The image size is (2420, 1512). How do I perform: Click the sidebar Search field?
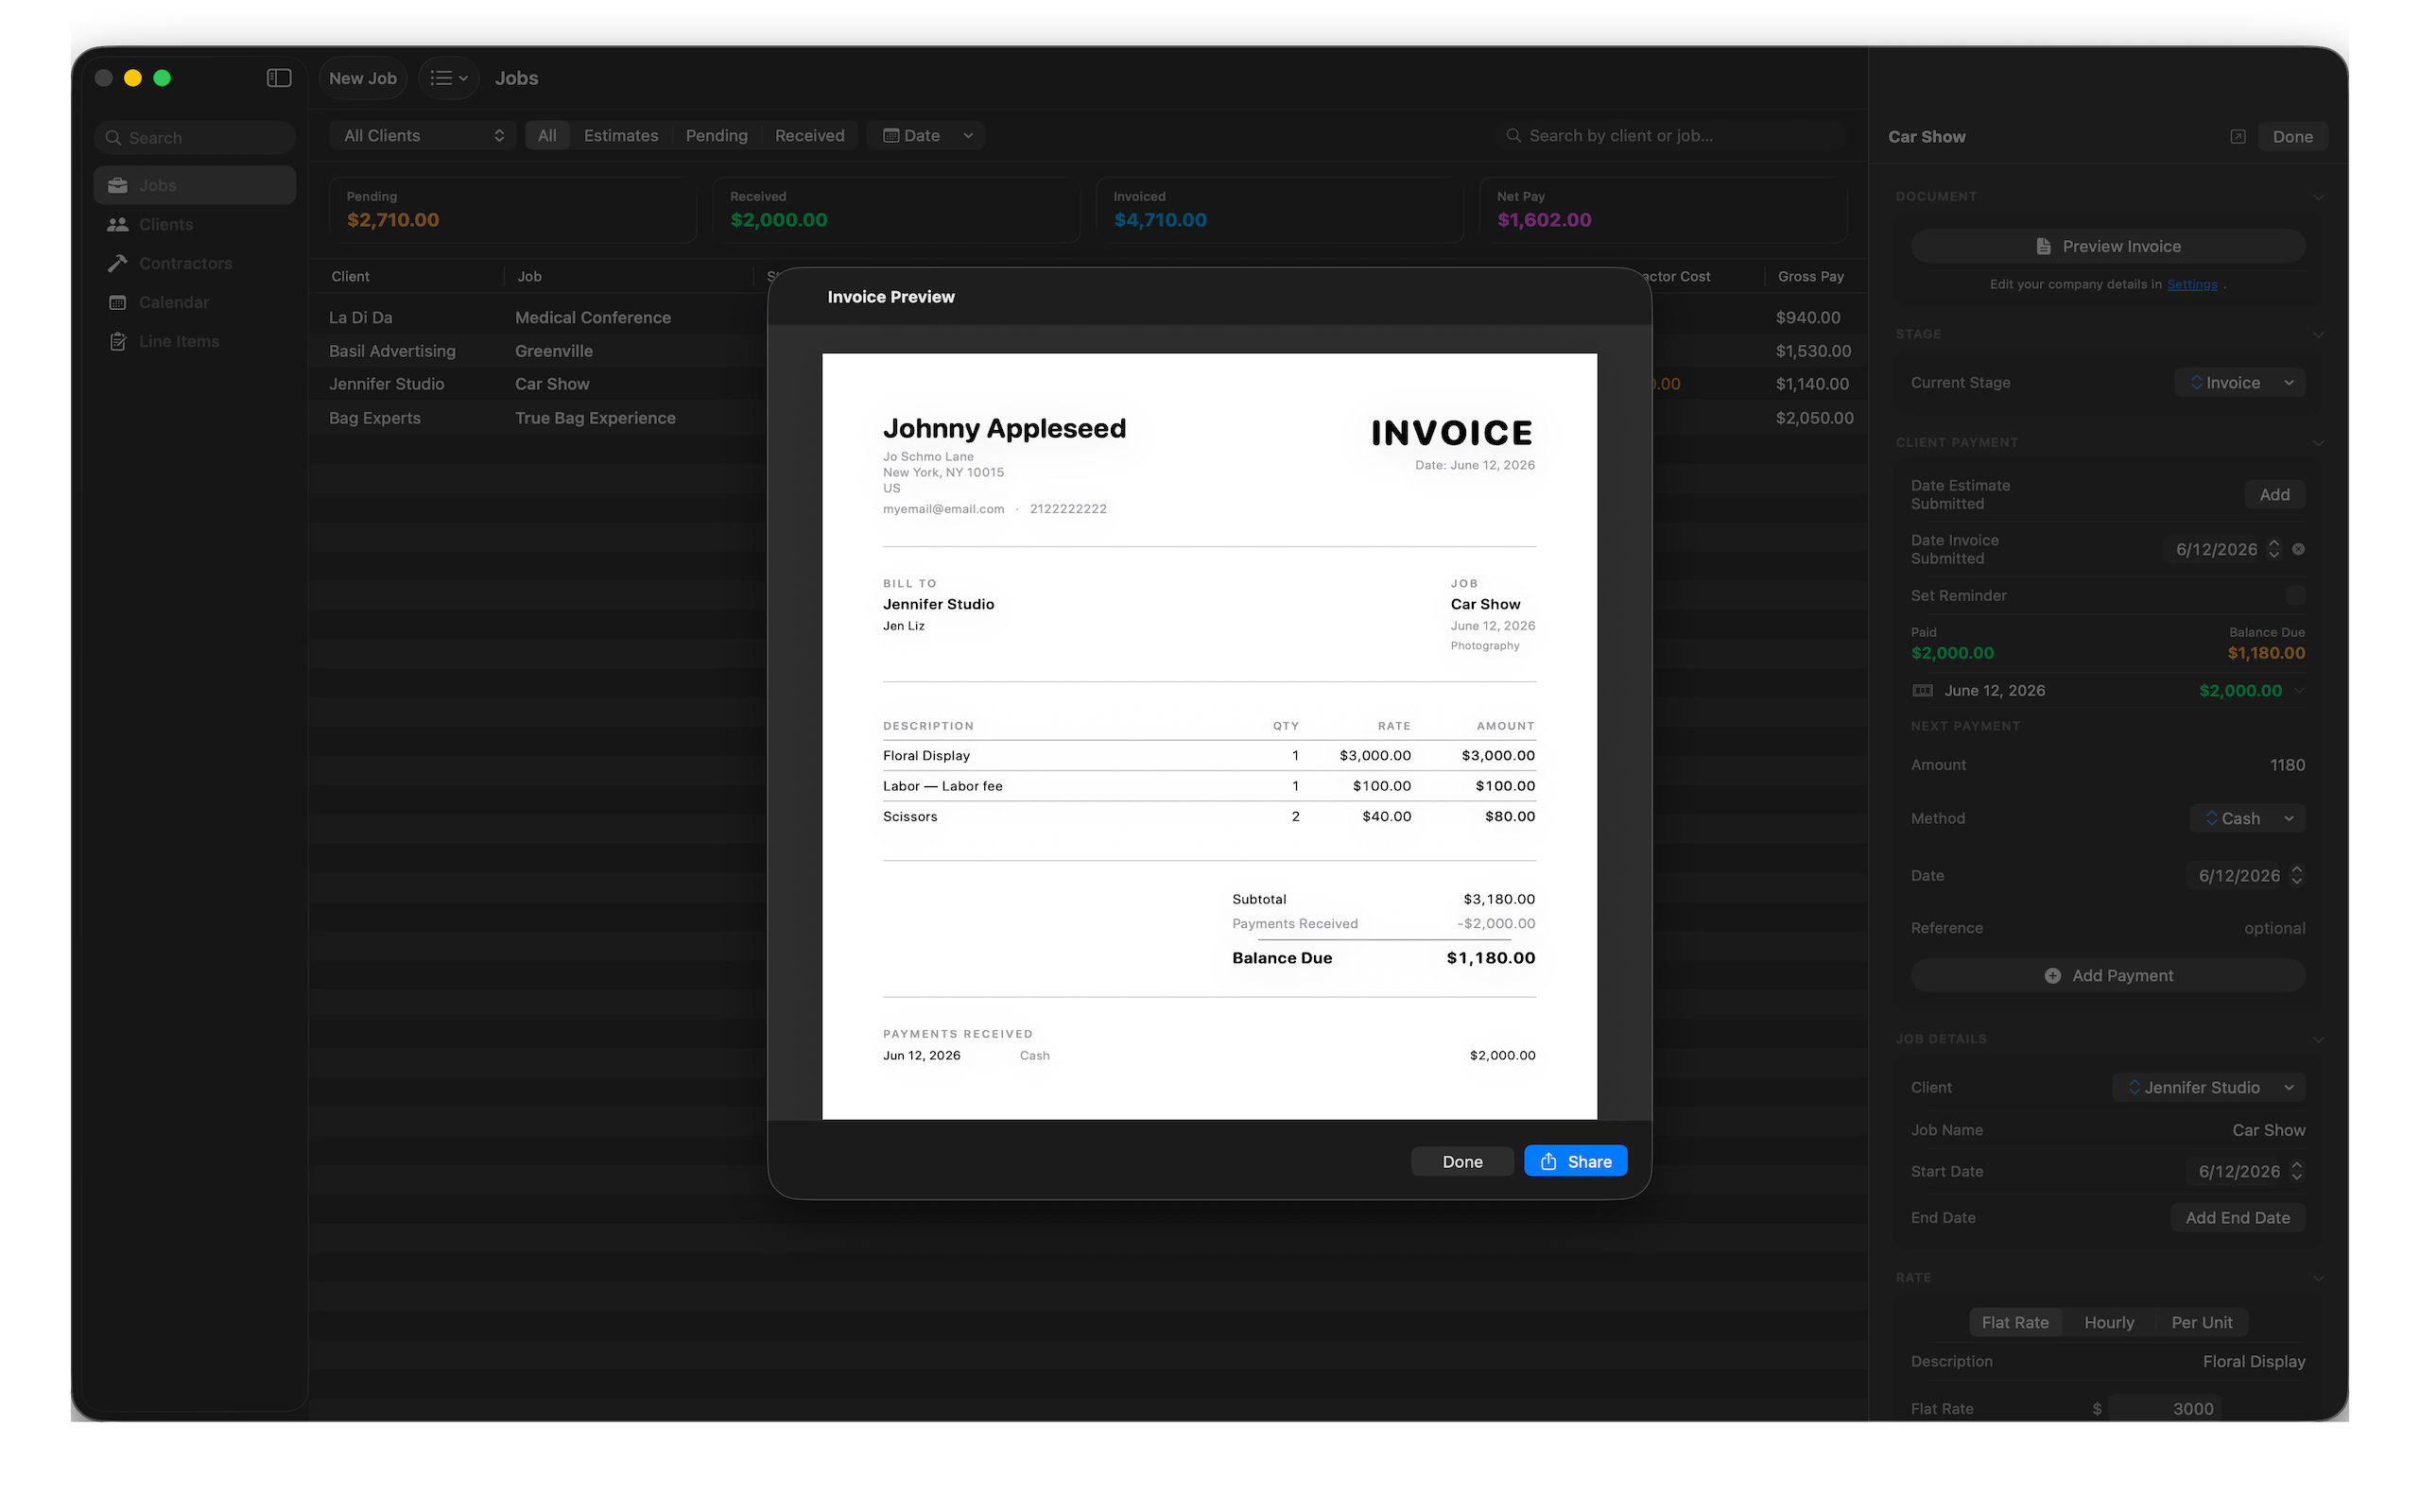[195, 137]
